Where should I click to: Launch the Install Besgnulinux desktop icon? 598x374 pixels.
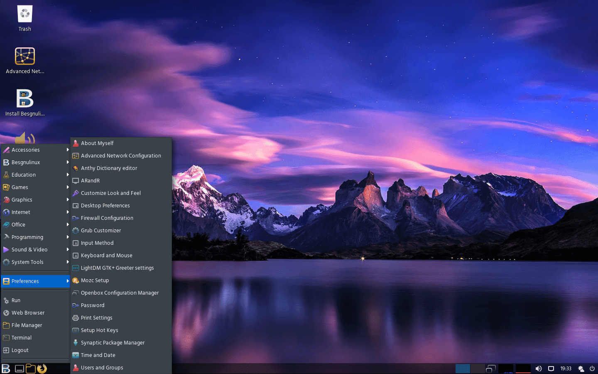[x=25, y=103]
